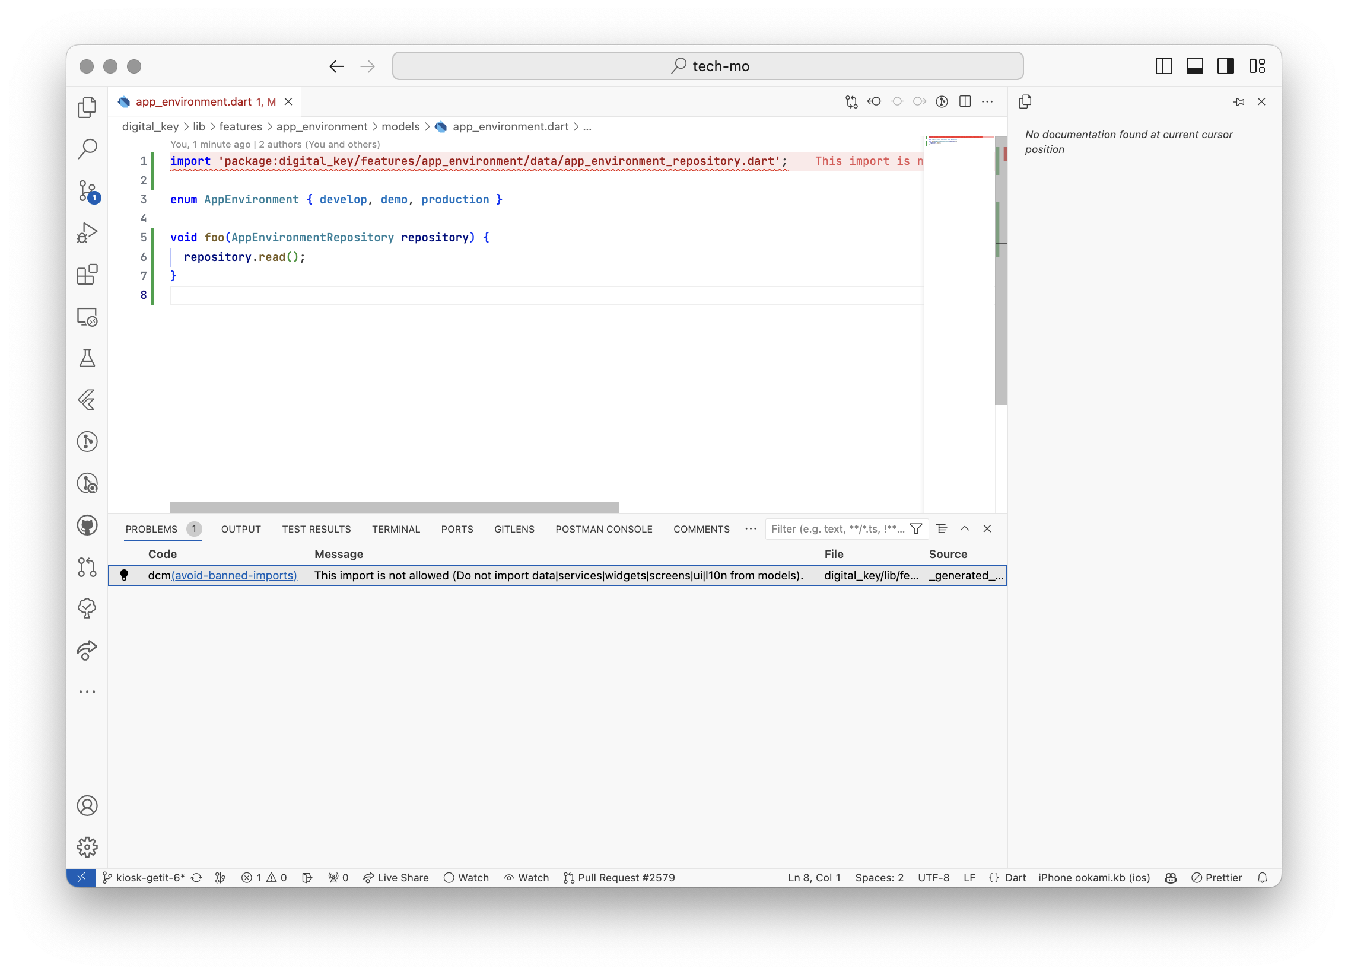This screenshot has width=1348, height=975.
Task: Expand more panel tabs with the ellipsis
Action: 750,529
